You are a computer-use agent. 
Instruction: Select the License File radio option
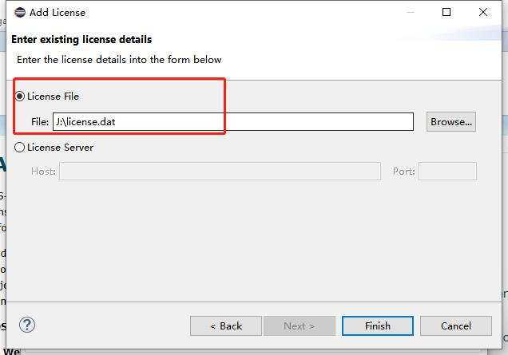(x=20, y=97)
